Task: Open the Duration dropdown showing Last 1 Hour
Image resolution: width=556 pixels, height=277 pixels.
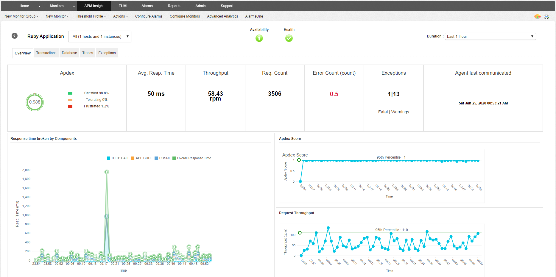Action: coord(490,36)
